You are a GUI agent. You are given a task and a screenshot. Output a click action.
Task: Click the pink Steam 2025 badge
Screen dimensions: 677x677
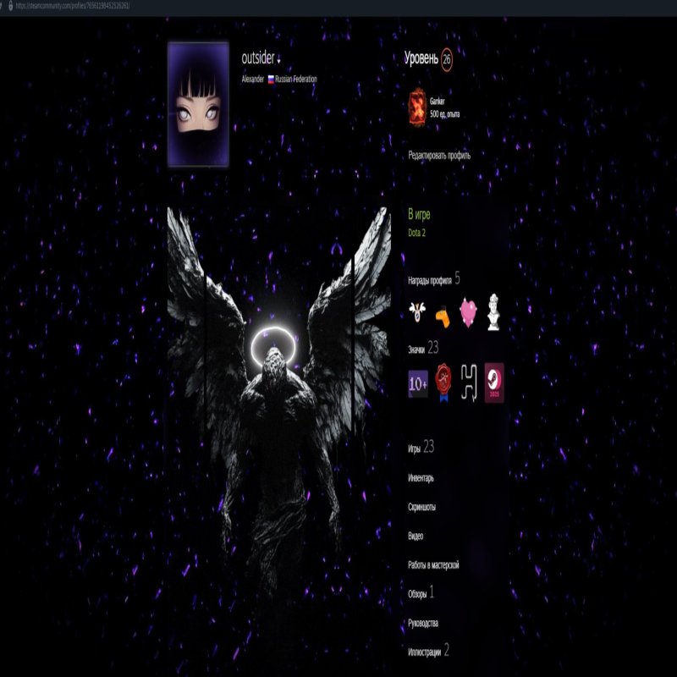tap(494, 383)
